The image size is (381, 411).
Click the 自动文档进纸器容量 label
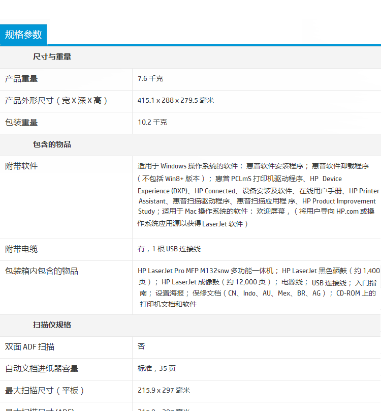42,369
